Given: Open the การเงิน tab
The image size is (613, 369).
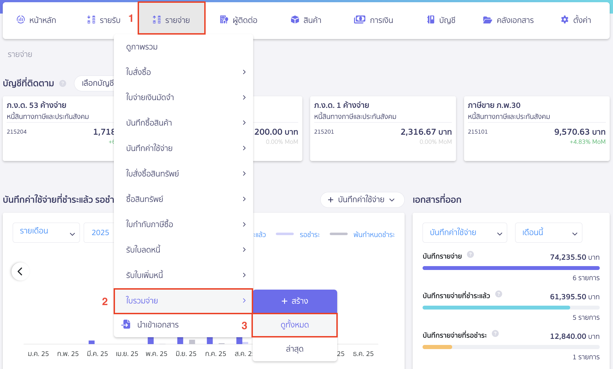Looking at the screenshot, I should coord(374,20).
